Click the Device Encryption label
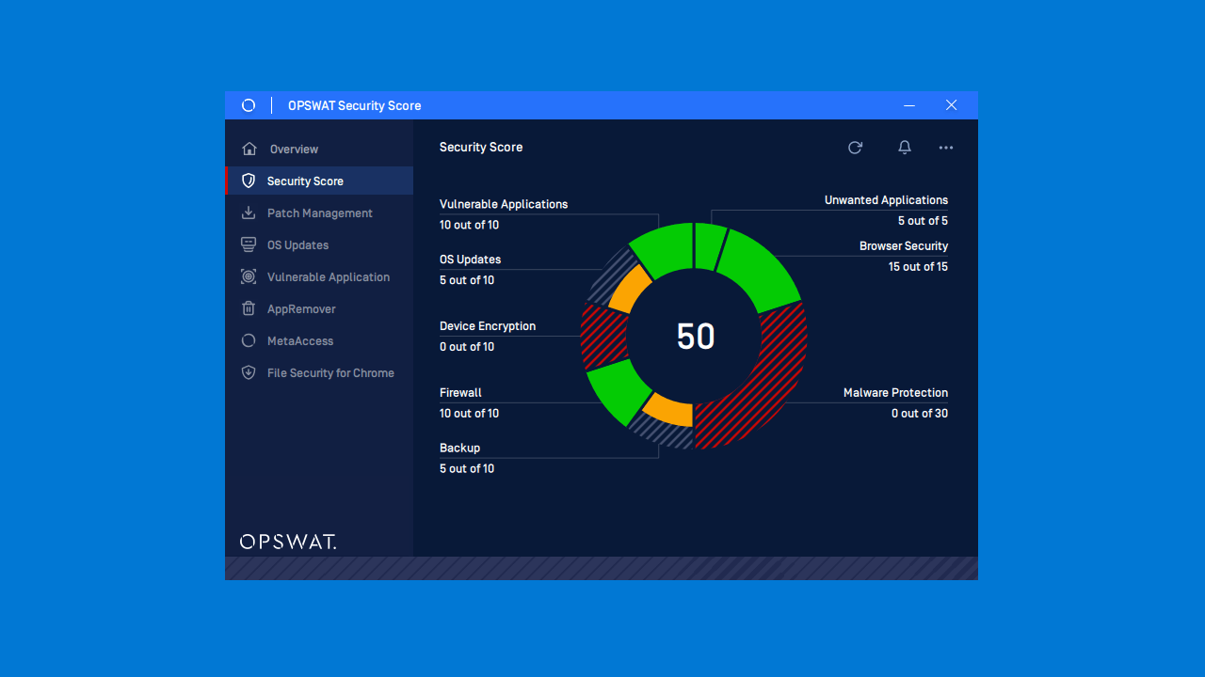Viewport: 1205px width, 677px height. click(488, 326)
